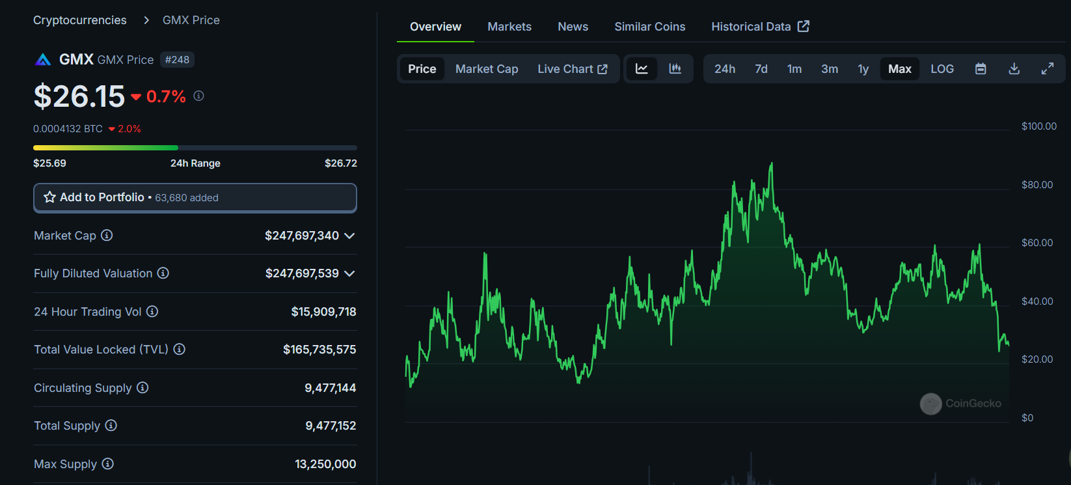
Task: Show Total Value Locked info icon
Action: 180,349
